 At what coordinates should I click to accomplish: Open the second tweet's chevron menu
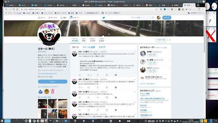pyautogui.click(x=135, y=80)
